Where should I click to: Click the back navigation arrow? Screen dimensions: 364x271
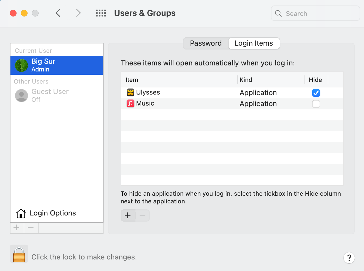(x=58, y=13)
